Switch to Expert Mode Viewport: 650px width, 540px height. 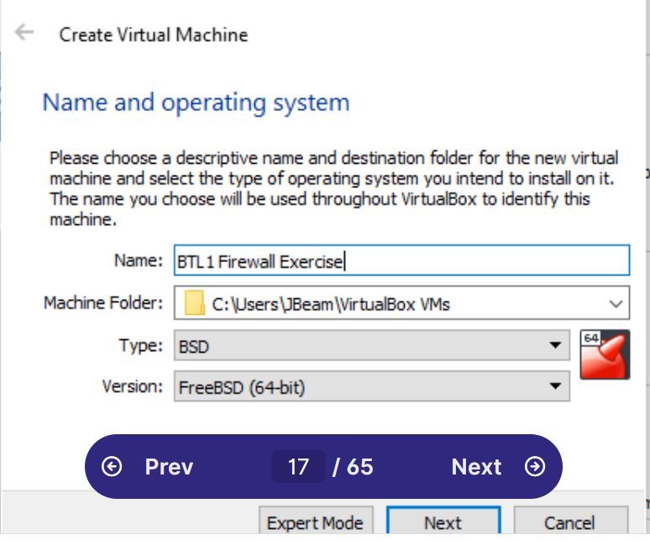point(316,522)
